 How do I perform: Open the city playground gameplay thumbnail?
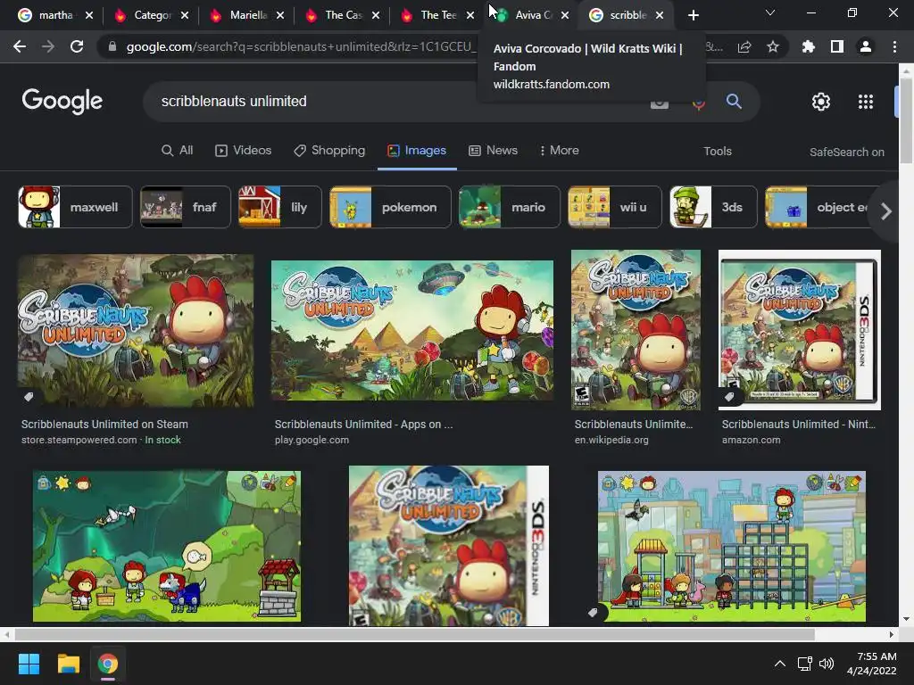pos(732,547)
